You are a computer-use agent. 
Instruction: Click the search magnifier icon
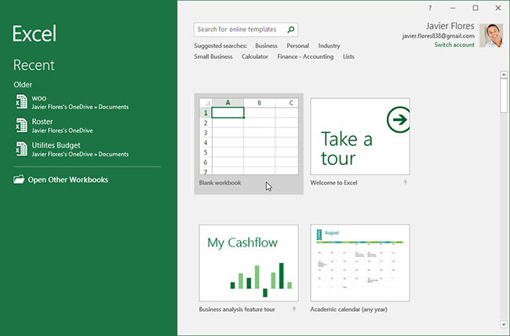(291, 30)
